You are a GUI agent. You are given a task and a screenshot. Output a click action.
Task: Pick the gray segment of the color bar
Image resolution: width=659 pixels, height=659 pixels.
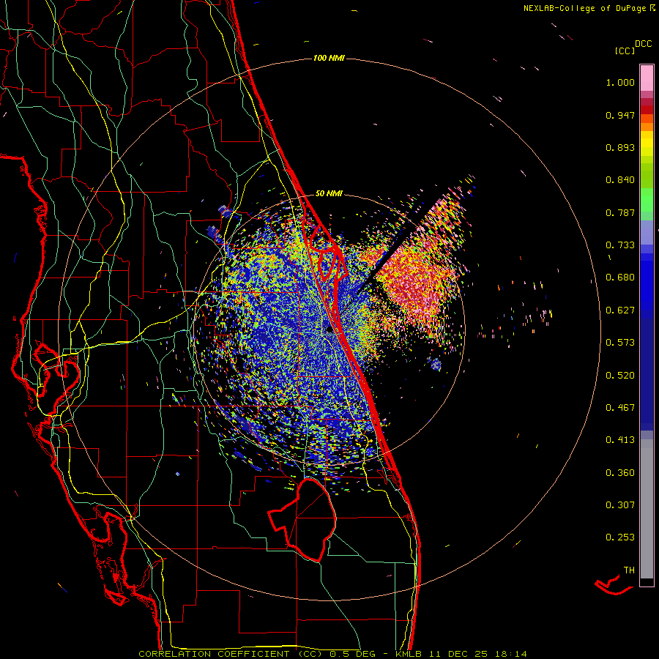tap(647, 509)
